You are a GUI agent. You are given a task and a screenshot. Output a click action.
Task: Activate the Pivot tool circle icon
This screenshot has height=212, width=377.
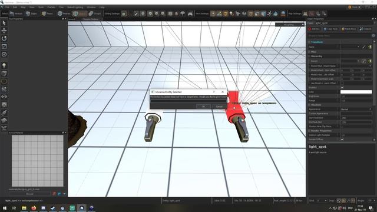click(x=4, y=54)
